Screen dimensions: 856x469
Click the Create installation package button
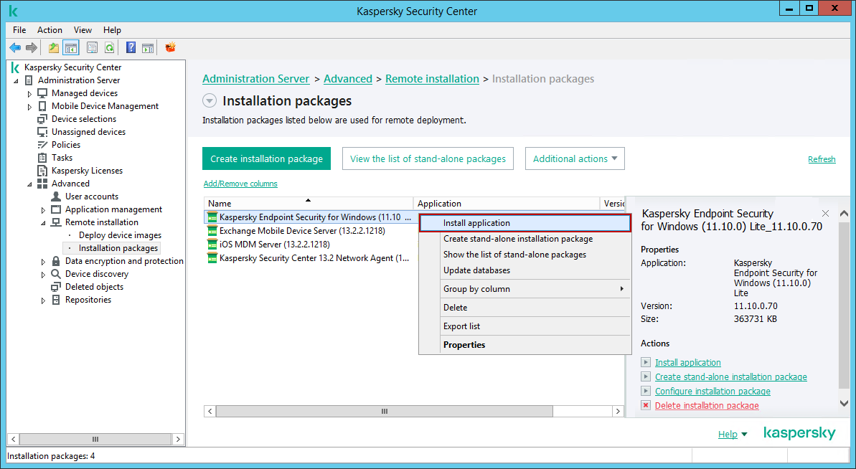click(266, 159)
